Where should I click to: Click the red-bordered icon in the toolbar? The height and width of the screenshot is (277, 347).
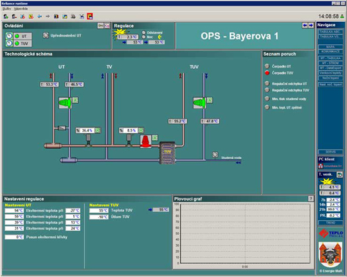tap(90, 17)
